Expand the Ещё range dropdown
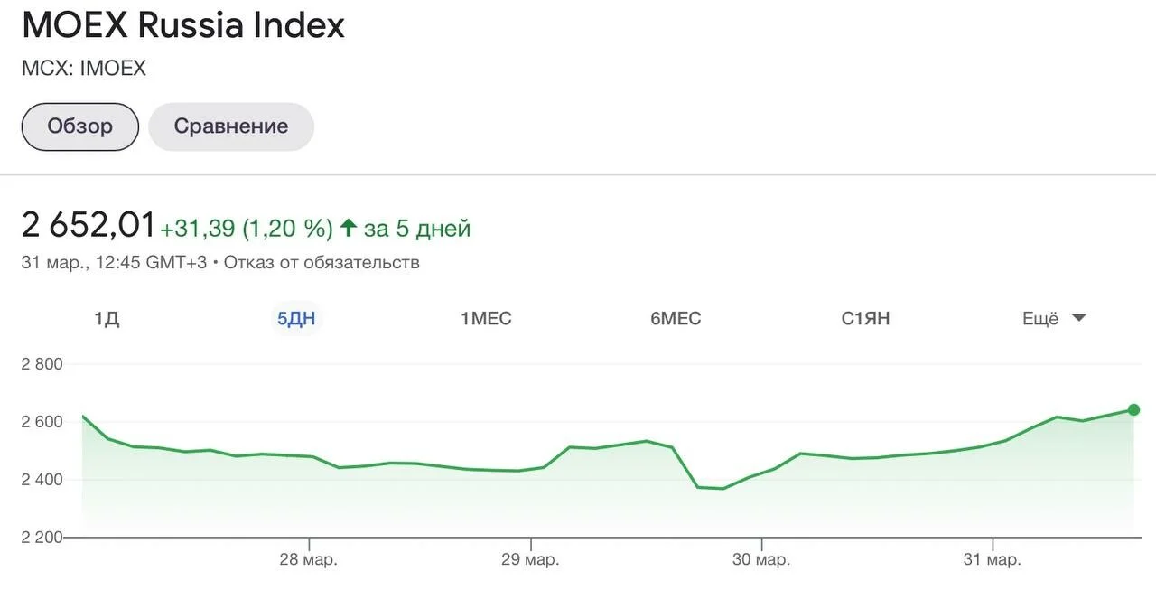Viewport: 1156px width, 609px height. point(1054,319)
